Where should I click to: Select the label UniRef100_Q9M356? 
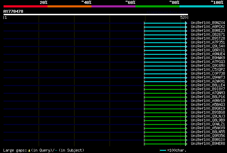tap(208, 136)
